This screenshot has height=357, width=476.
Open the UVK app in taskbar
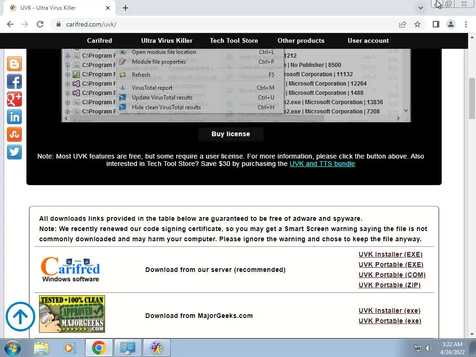click(157, 348)
